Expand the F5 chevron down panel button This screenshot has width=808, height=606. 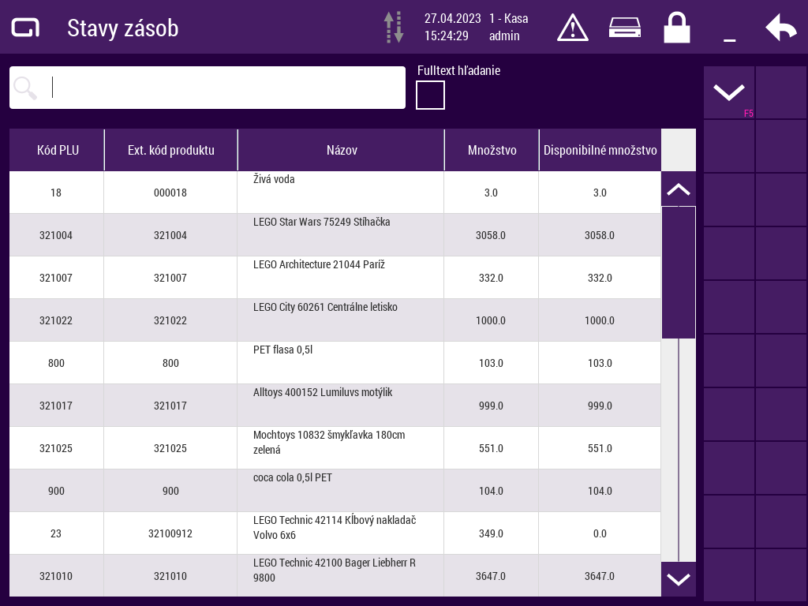[729, 92]
